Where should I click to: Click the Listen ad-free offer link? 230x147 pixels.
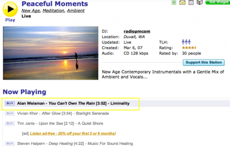(x=73, y=134)
